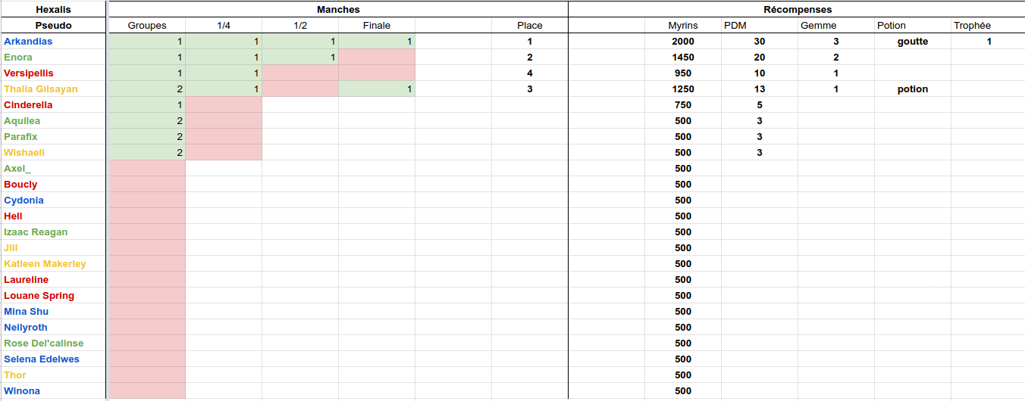Select the Place column header
This screenshot has width=1025, height=401.
[x=529, y=26]
